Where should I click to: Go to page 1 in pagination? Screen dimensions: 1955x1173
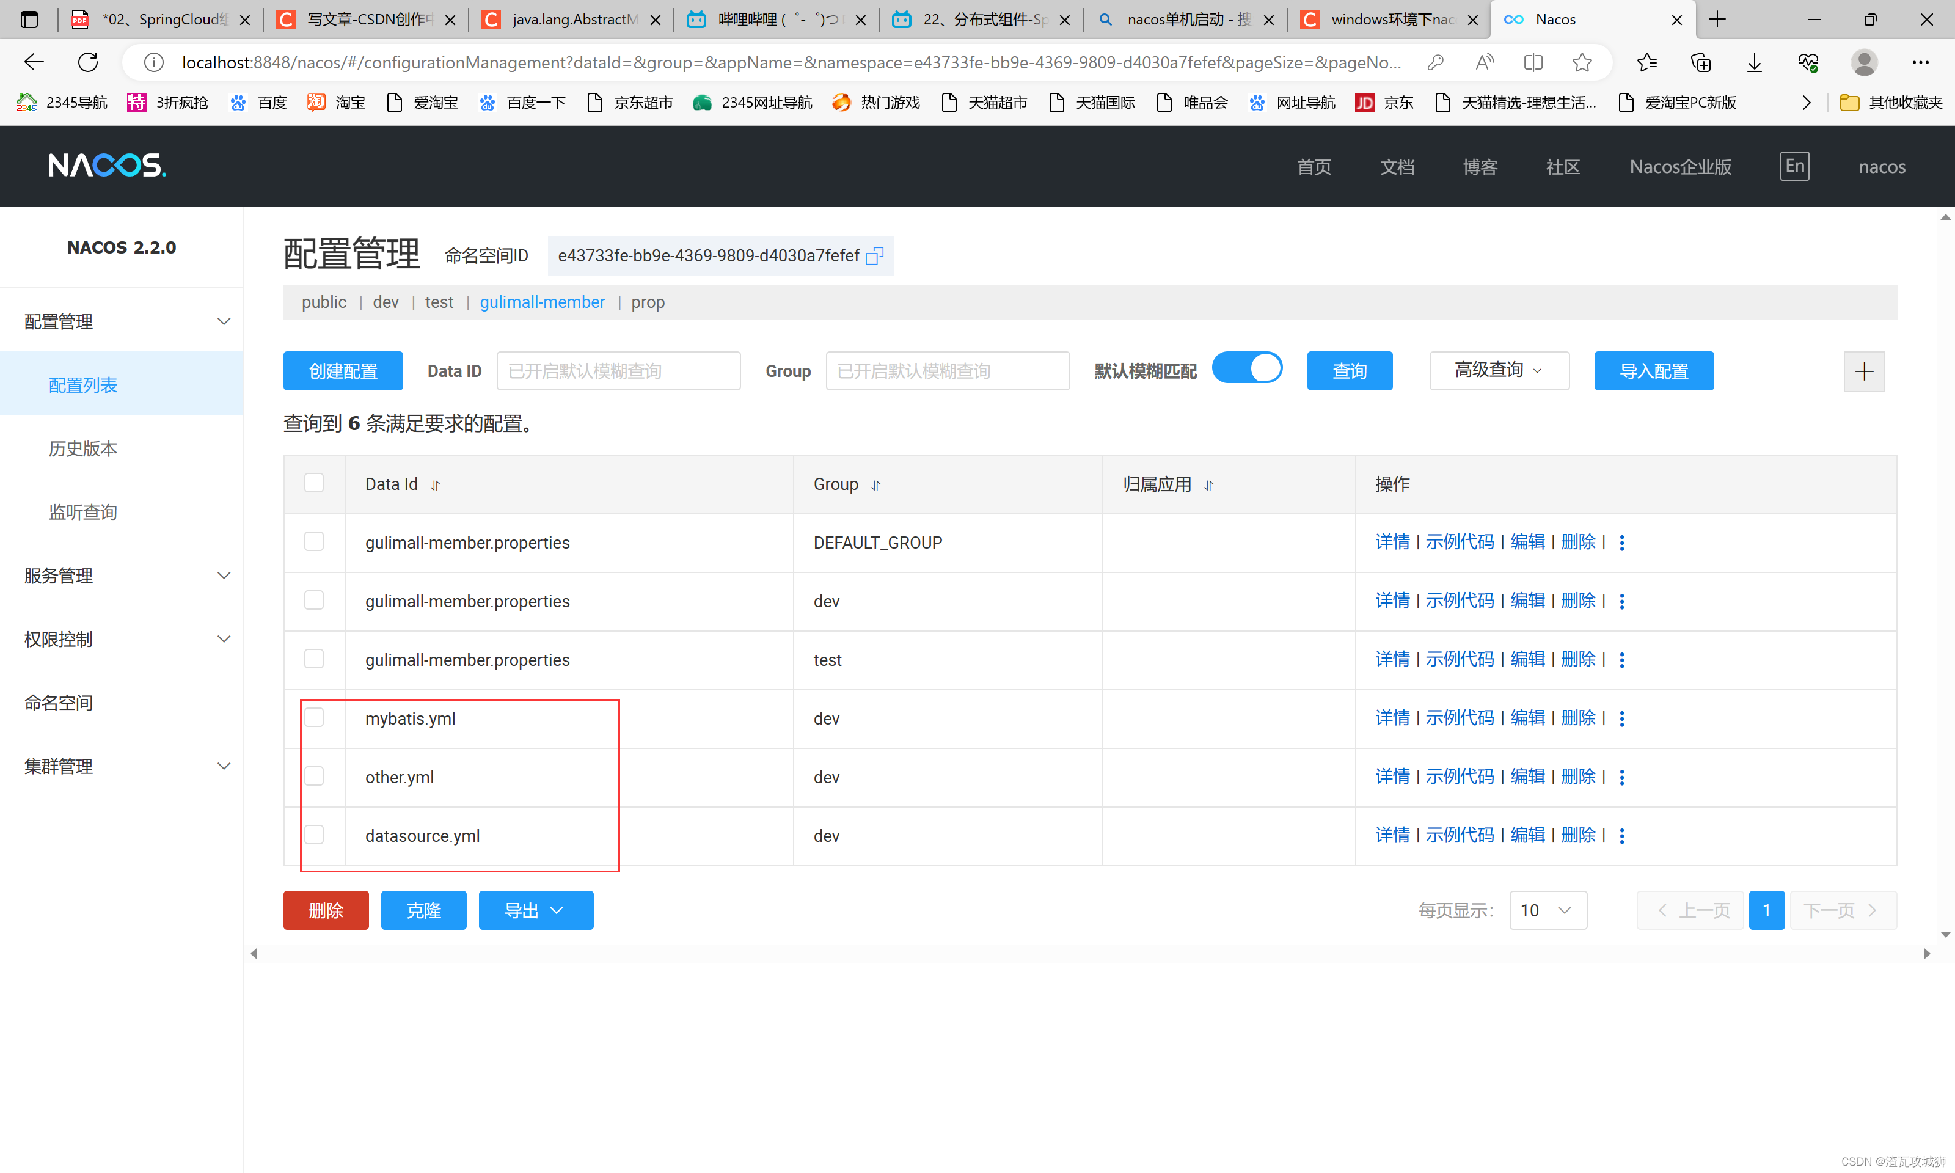(1766, 910)
